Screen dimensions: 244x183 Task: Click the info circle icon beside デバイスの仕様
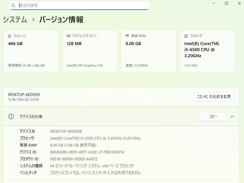tap(11, 116)
